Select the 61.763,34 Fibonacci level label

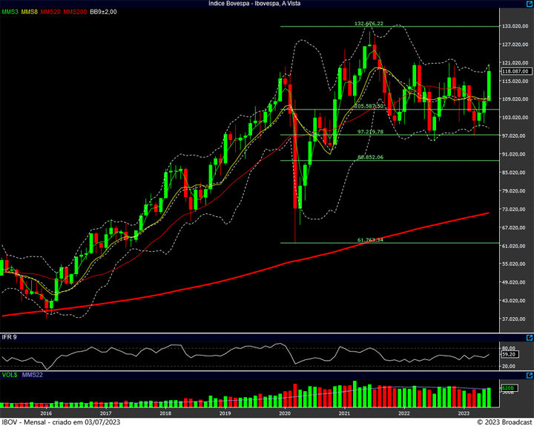click(369, 239)
